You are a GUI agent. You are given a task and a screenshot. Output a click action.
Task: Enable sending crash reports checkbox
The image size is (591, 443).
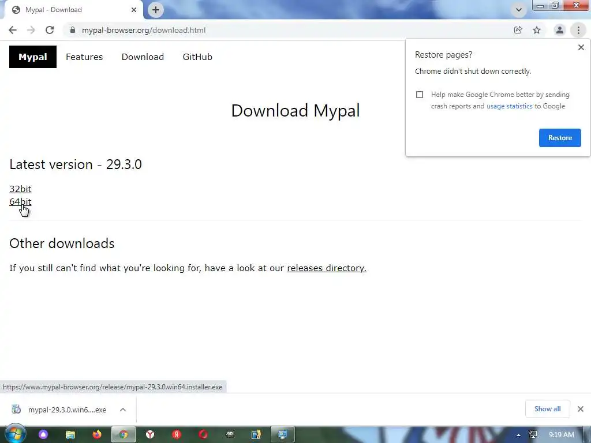pyautogui.click(x=420, y=95)
